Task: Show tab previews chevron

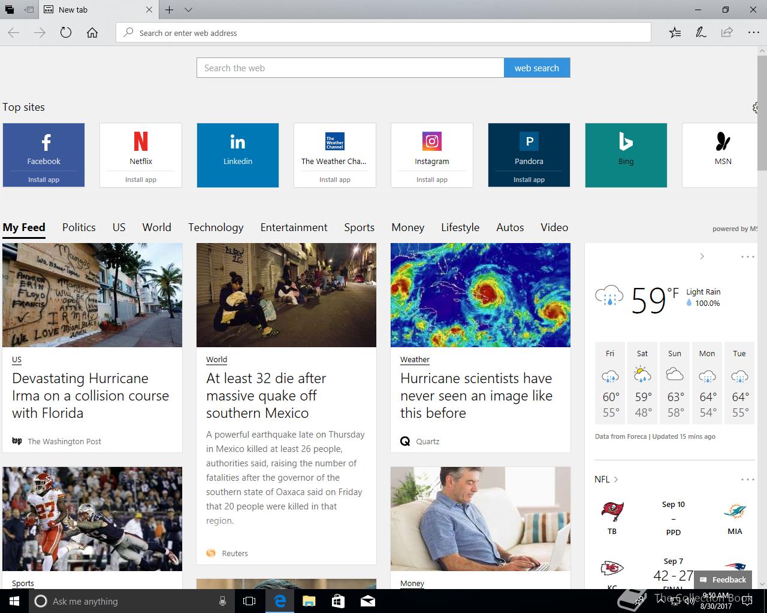Action: [x=188, y=10]
